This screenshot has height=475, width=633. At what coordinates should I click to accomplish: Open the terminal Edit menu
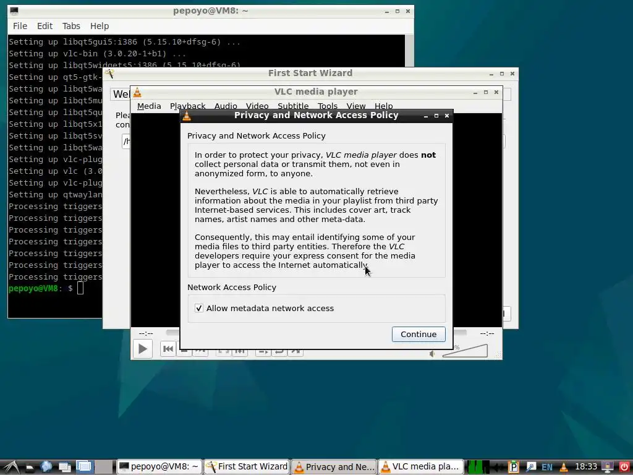45,26
